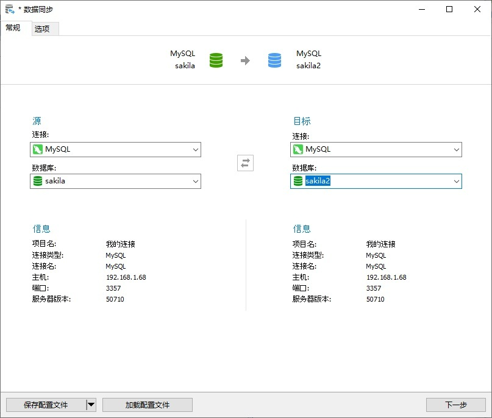Minimize the 数据同步 window
Viewport: 492px width, 418px height.
(422, 9)
